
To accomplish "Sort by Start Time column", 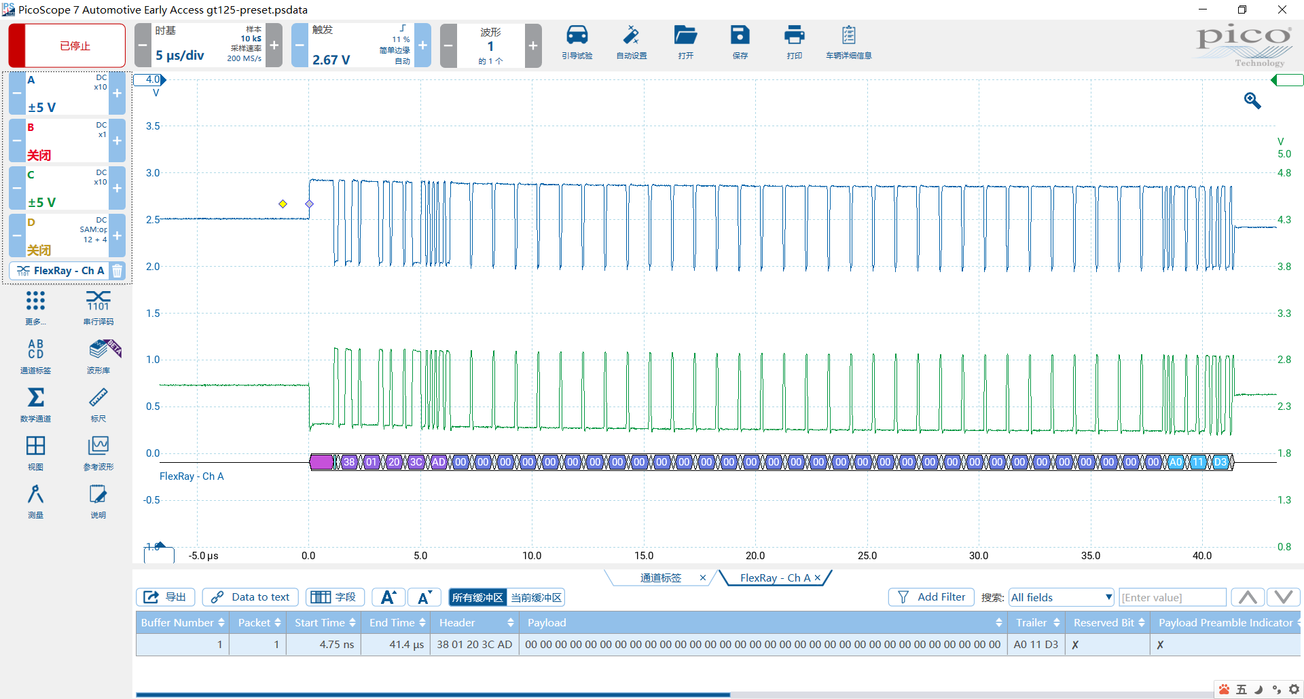I will pos(323,622).
